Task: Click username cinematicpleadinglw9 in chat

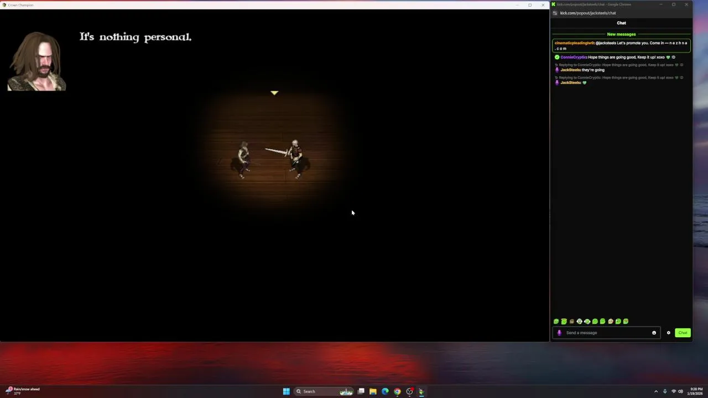Action: click(574, 43)
